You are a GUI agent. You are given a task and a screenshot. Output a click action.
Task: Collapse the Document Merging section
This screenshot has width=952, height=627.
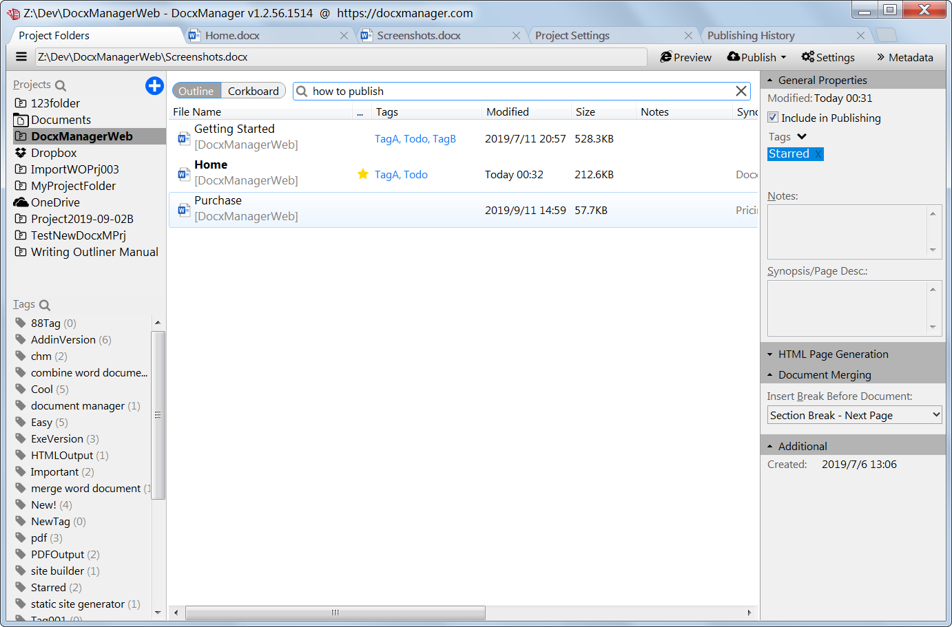pyautogui.click(x=770, y=375)
